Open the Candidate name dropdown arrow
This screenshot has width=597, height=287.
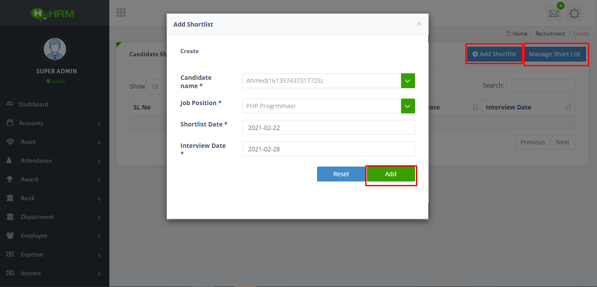point(408,81)
